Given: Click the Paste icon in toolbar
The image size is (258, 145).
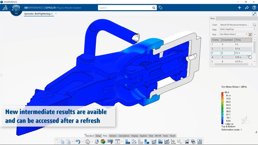Looking at the screenshot, I should coord(68,142).
